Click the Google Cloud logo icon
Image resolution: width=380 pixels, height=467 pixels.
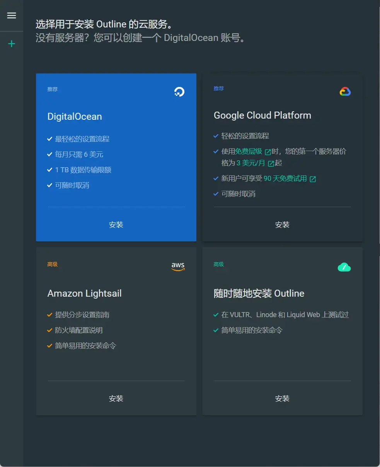345,92
